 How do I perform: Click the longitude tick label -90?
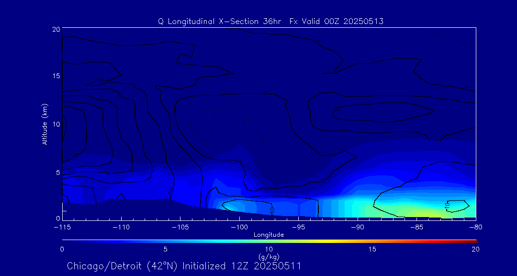[x=358, y=228]
